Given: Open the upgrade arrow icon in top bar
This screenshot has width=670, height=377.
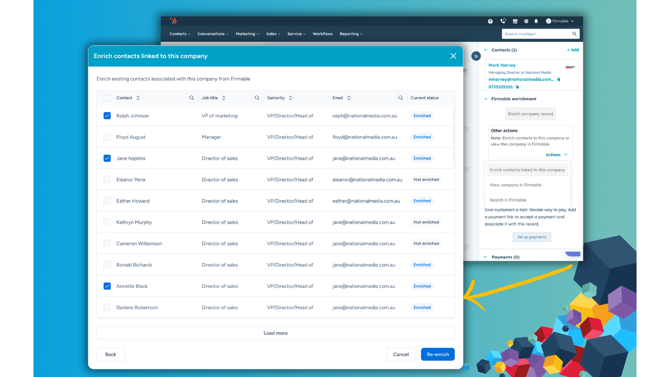Looking at the screenshot, I should (490, 21).
